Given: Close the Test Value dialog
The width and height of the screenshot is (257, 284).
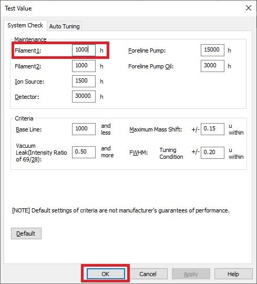Looking at the screenshot, I should tap(249, 8).
